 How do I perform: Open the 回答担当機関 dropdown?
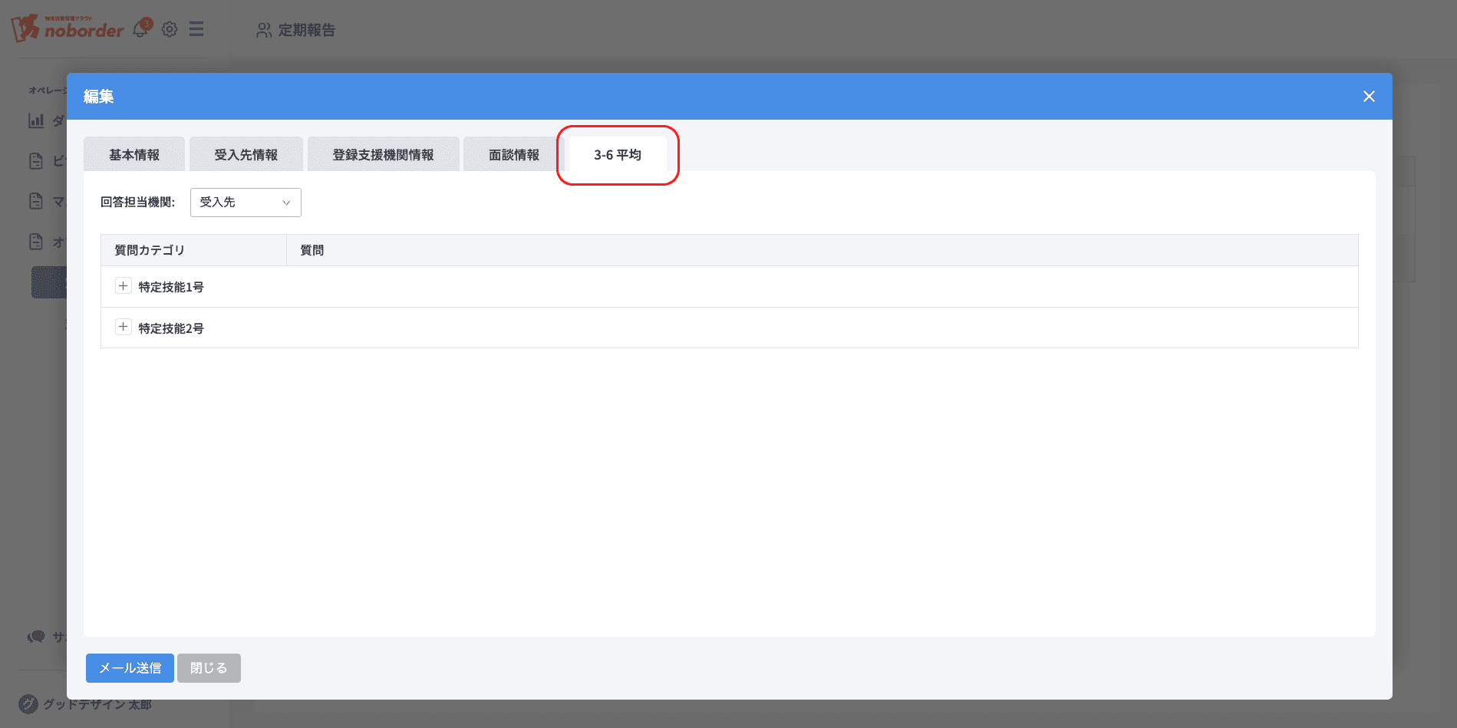pos(246,203)
